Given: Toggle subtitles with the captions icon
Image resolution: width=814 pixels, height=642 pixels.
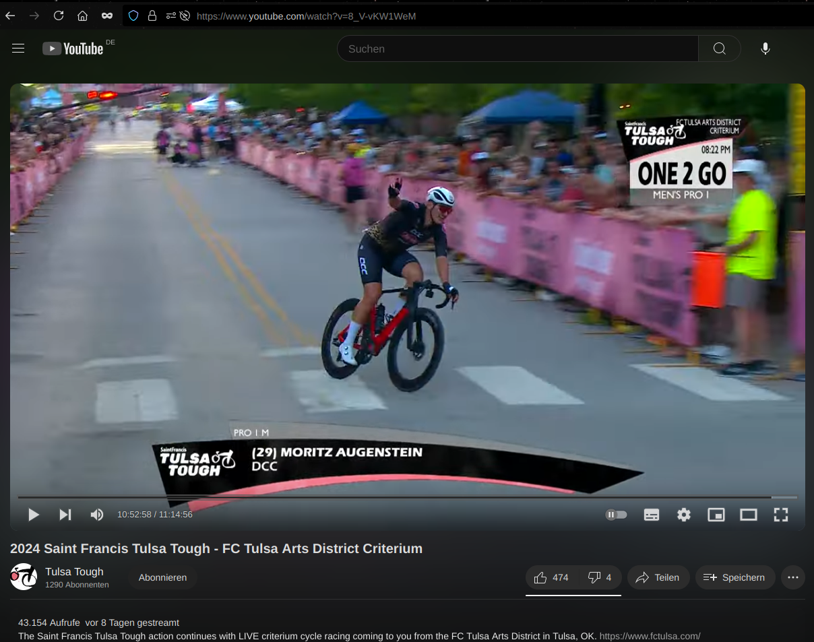Looking at the screenshot, I should 652,515.
